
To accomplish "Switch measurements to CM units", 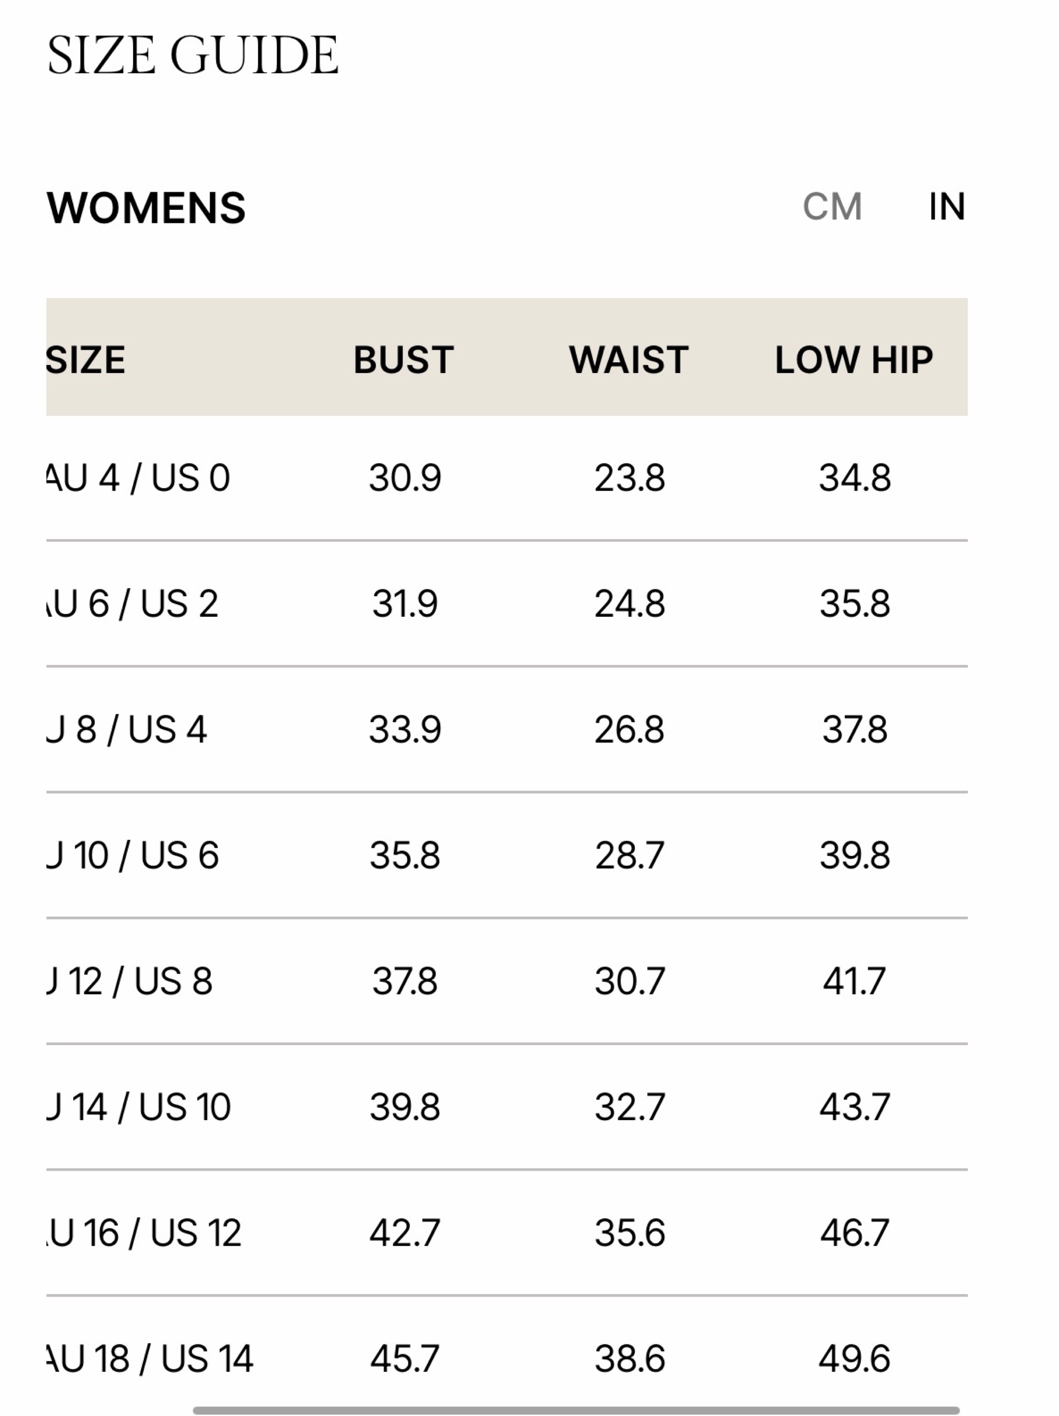I will pos(832,207).
